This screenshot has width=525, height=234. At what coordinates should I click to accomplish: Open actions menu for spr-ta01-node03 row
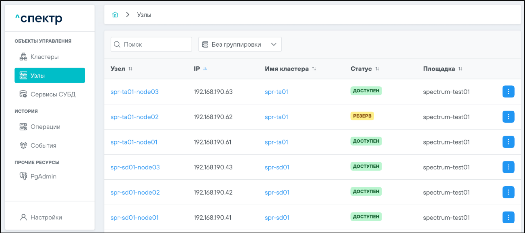click(x=508, y=92)
